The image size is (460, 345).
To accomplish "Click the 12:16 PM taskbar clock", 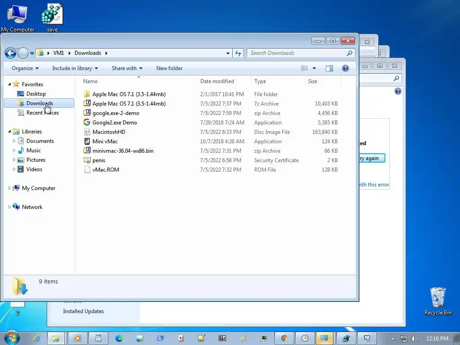I will [437, 339].
